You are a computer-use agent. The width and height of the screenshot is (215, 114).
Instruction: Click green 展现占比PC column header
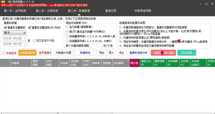pos(146,63)
